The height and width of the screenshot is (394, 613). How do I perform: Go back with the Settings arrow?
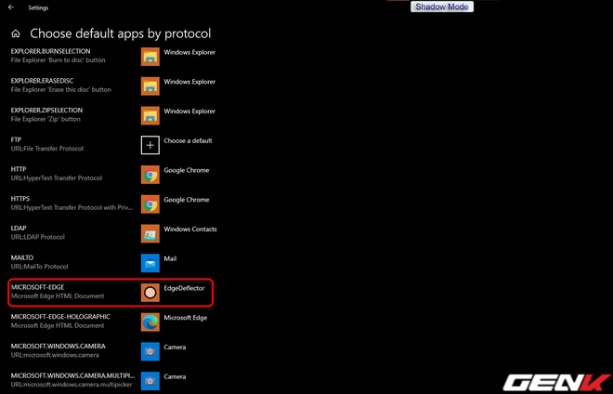(x=11, y=7)
